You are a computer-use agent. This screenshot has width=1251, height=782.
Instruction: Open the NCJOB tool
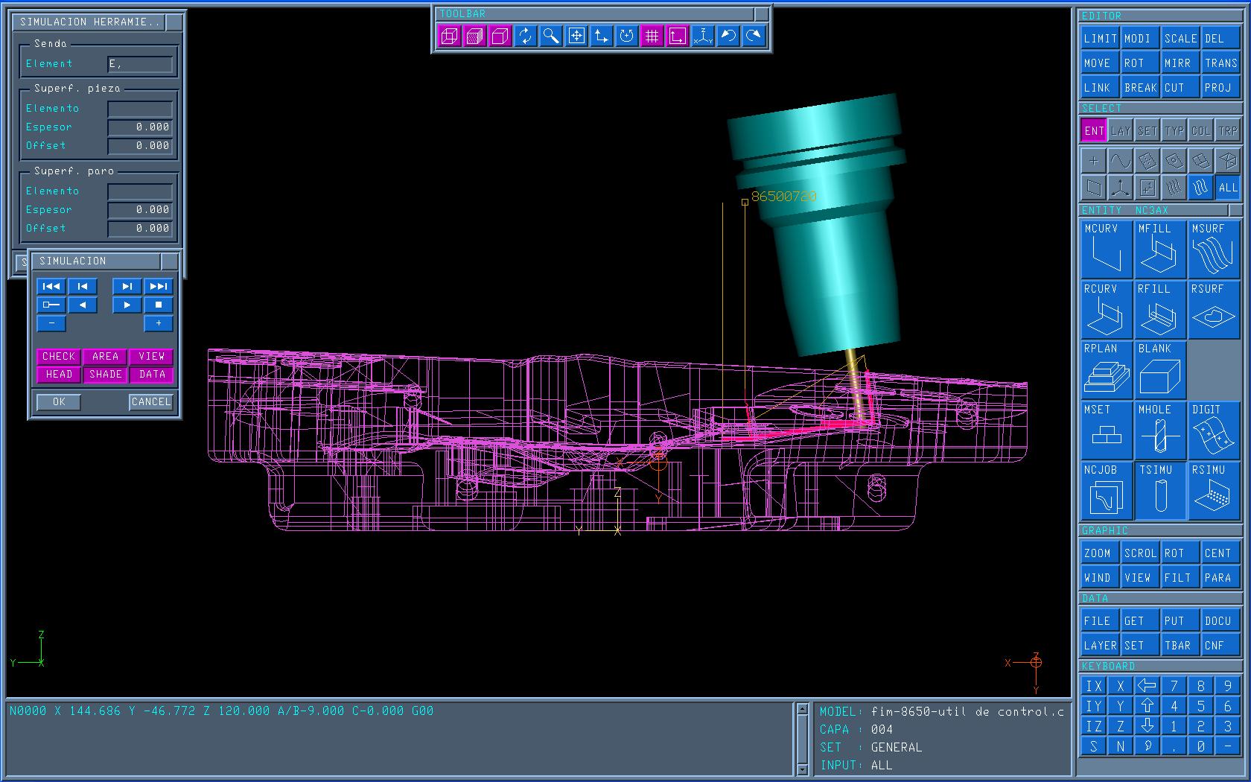(1107, 491)
